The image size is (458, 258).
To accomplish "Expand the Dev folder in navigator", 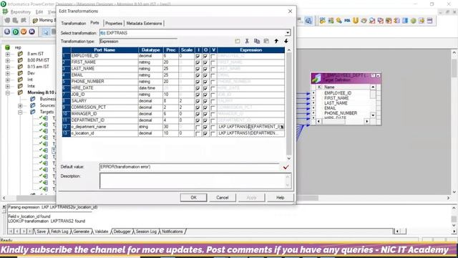I will coord(8,73).
